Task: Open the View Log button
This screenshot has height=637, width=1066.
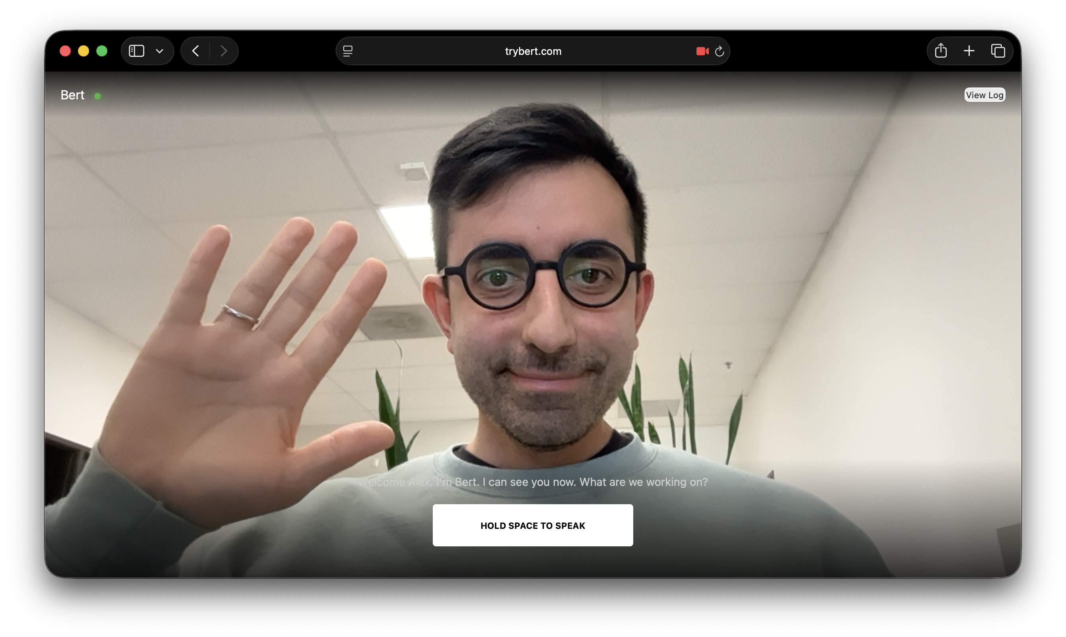Action: click(x=984, y=95)
